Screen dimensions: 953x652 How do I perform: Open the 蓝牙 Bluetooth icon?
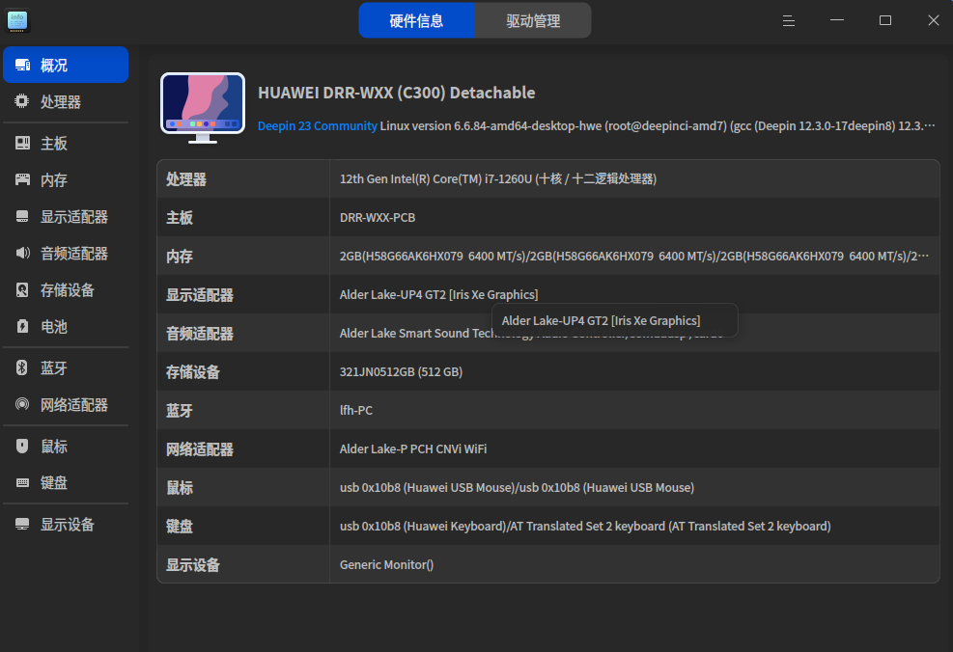22,367
